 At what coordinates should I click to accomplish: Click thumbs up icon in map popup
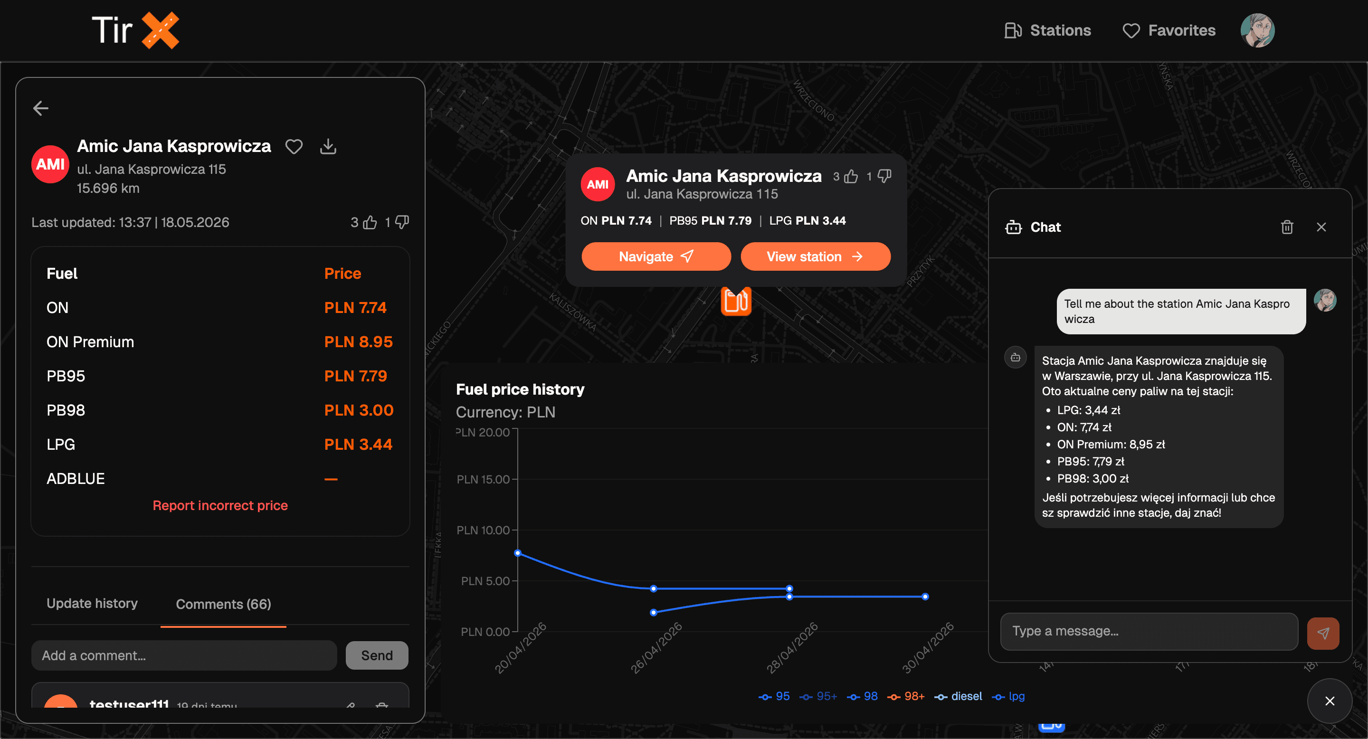(851, 176)
